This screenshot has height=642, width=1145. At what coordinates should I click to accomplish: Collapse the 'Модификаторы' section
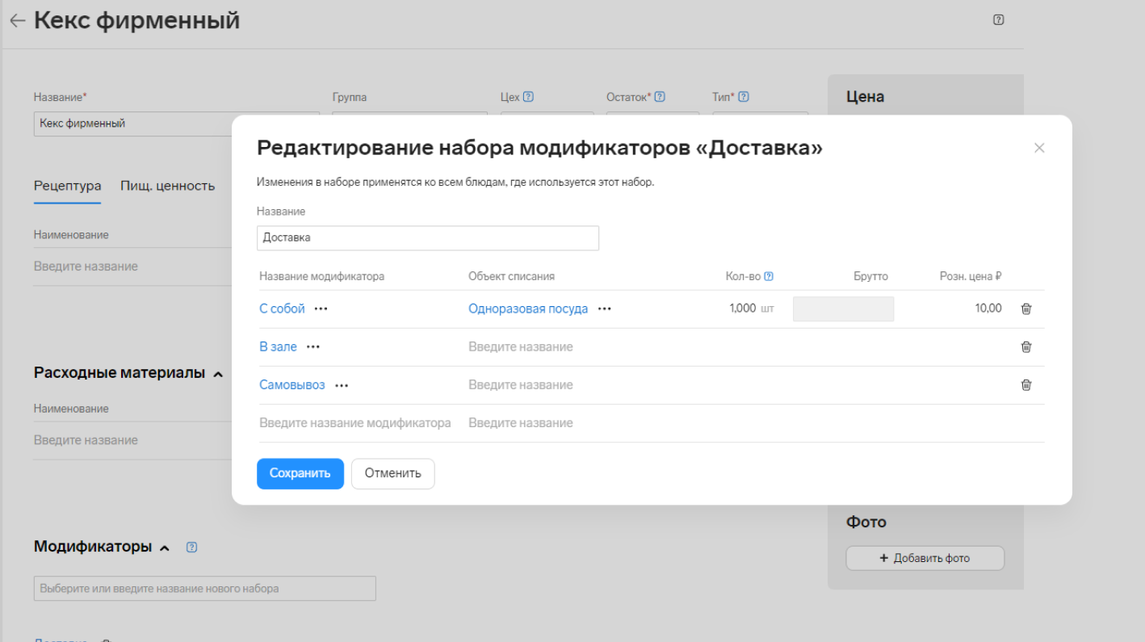[165, 548]
